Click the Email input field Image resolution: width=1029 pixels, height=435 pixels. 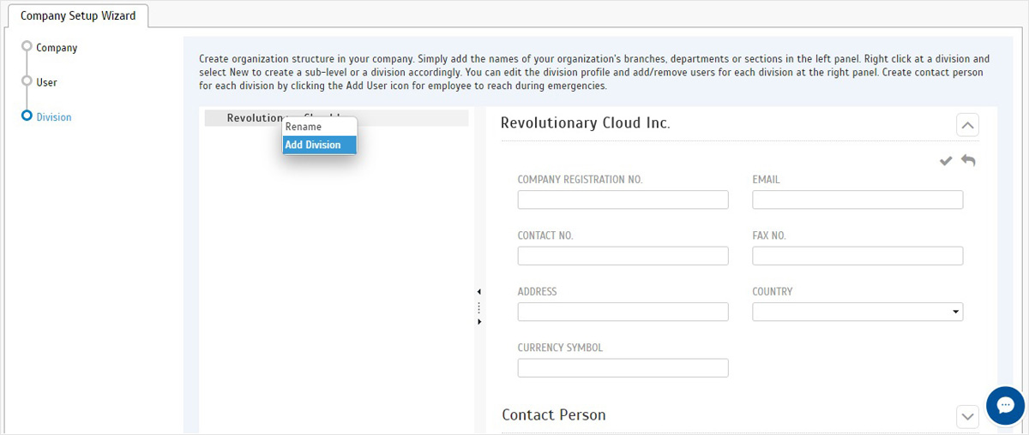tap(857, 200)
